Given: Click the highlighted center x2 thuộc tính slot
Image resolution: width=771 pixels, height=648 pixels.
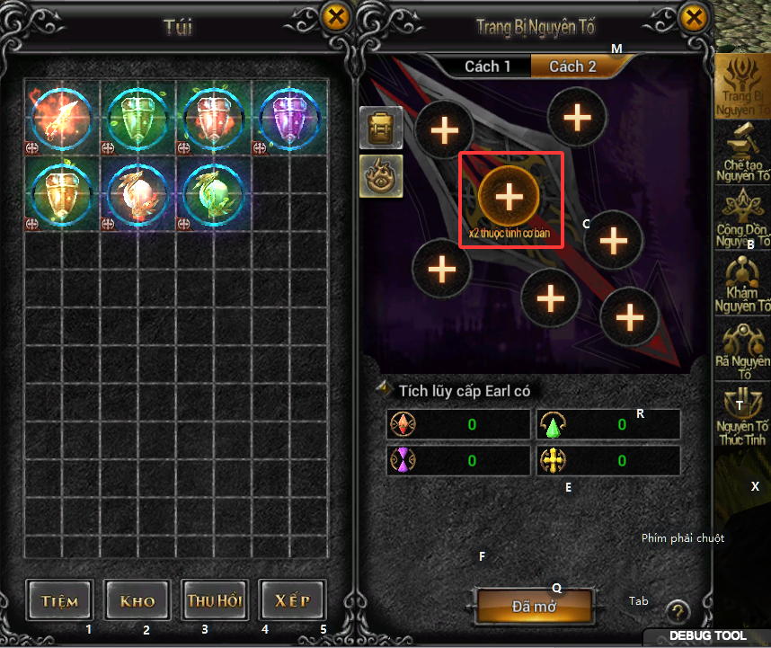Looking at the screenshot, I should (510, 196).
